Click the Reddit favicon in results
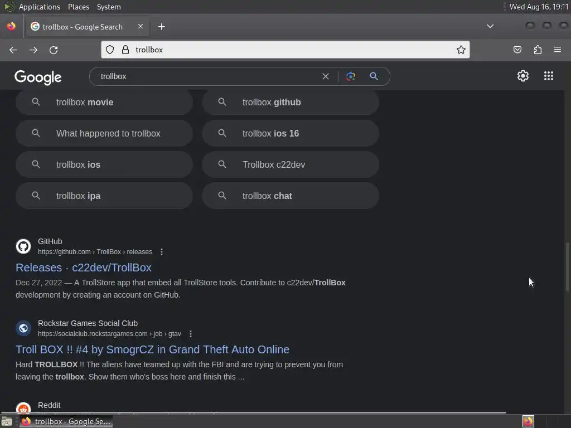 23,408
